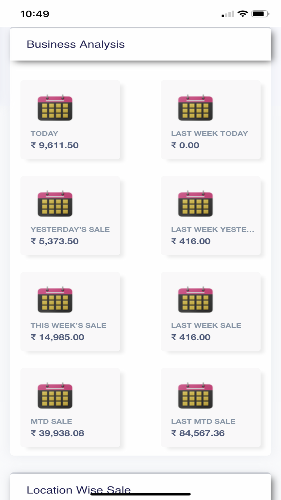Open the YESTERDAY'S SALE label

[70, 229]
